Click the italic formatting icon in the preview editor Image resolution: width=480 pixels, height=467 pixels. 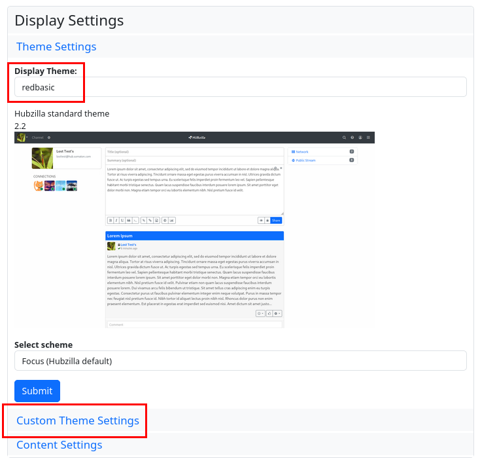coord(116,220)
